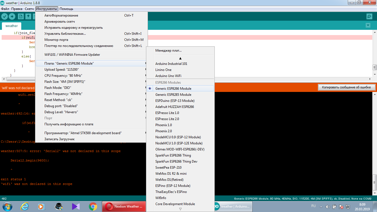
Task: Click the RU language indicator in tray
Action: click(314, 206)
